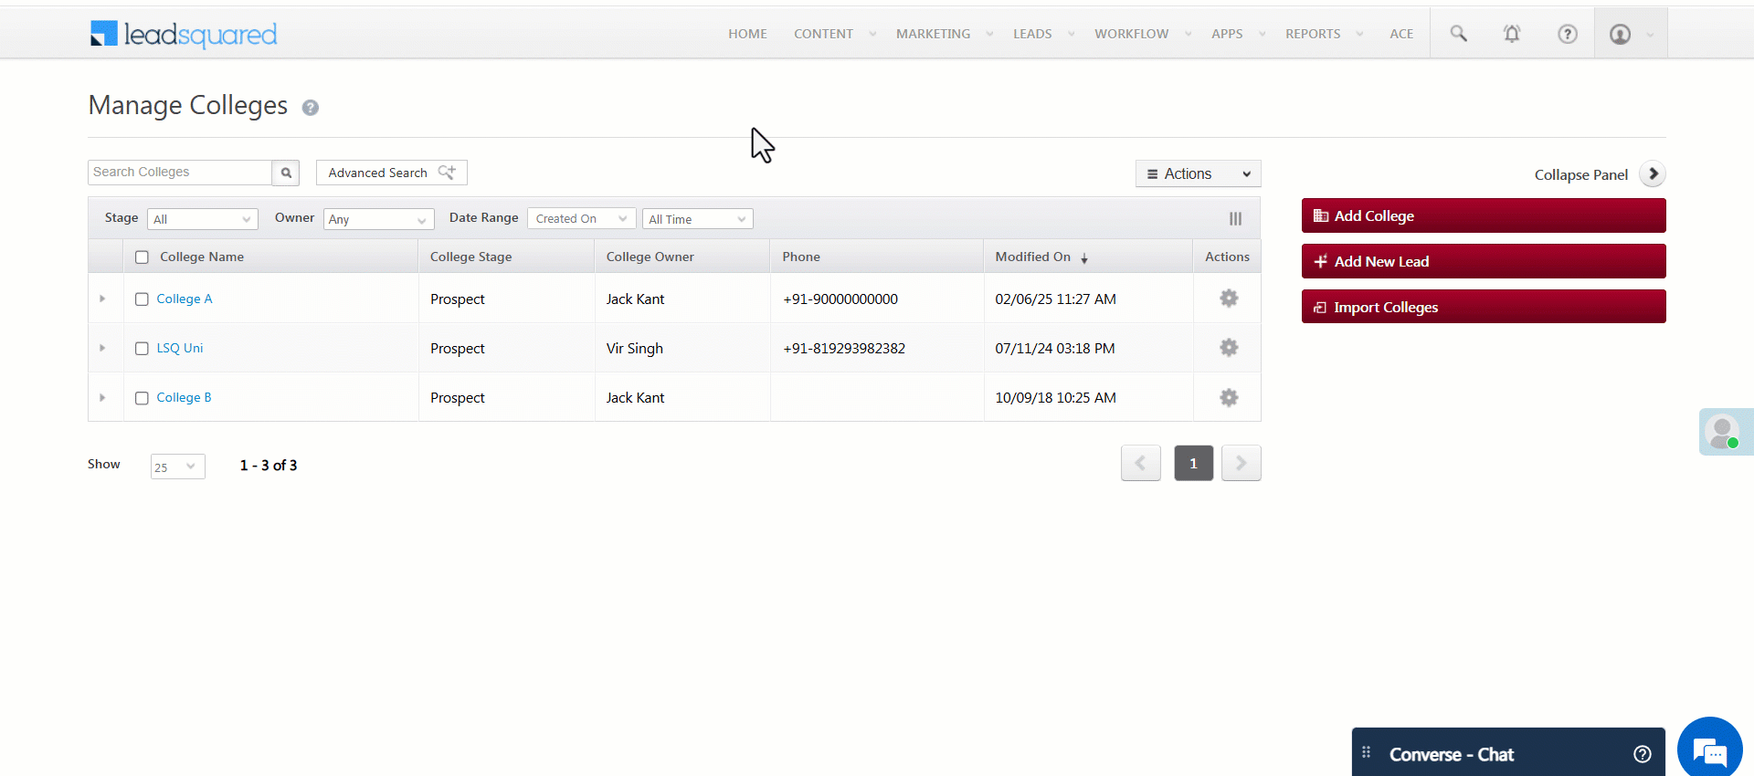Open the user profile icon menu

pyautogui.click(x=1621, y=34)
